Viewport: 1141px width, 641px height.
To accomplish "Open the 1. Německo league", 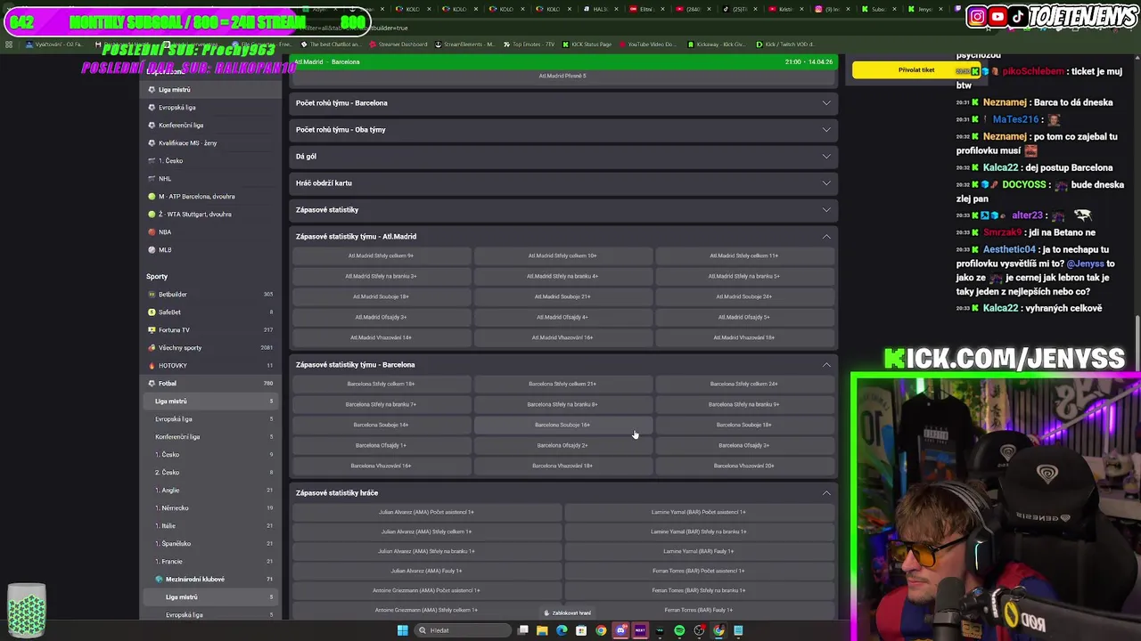I will (x=211, y=508).
